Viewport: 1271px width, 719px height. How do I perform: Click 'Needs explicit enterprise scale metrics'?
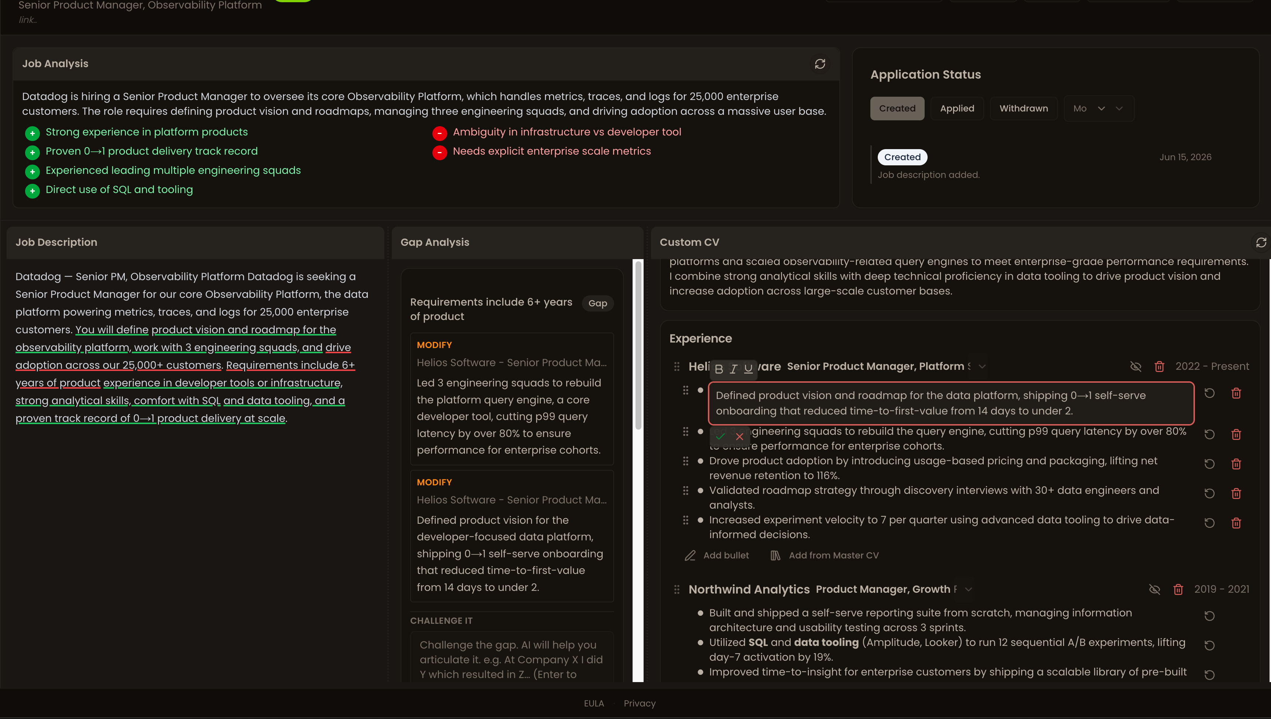click(x=552, y=151)
